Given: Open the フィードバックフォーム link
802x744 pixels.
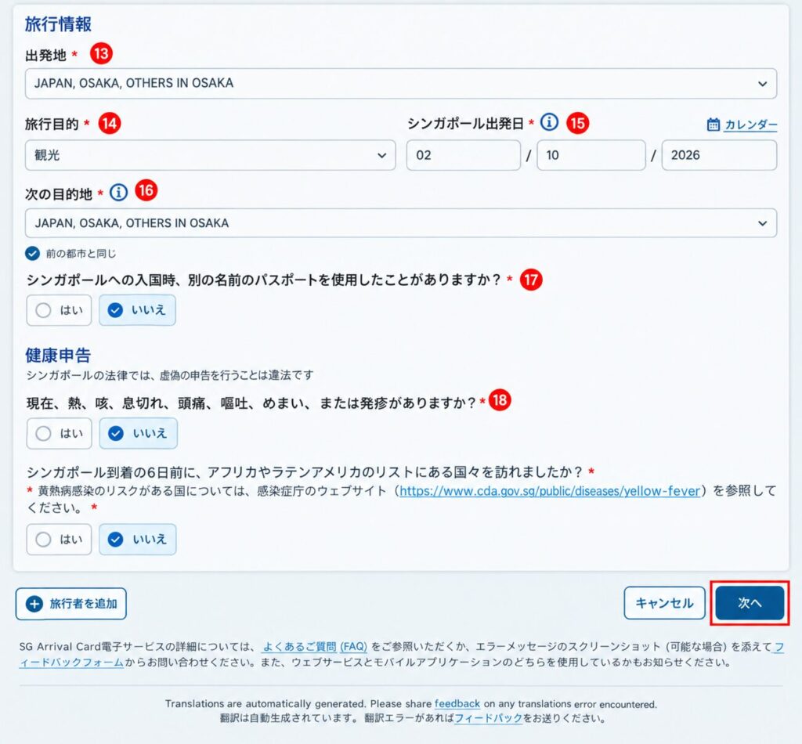Looking at the screenshot, I should click(71, 663).
